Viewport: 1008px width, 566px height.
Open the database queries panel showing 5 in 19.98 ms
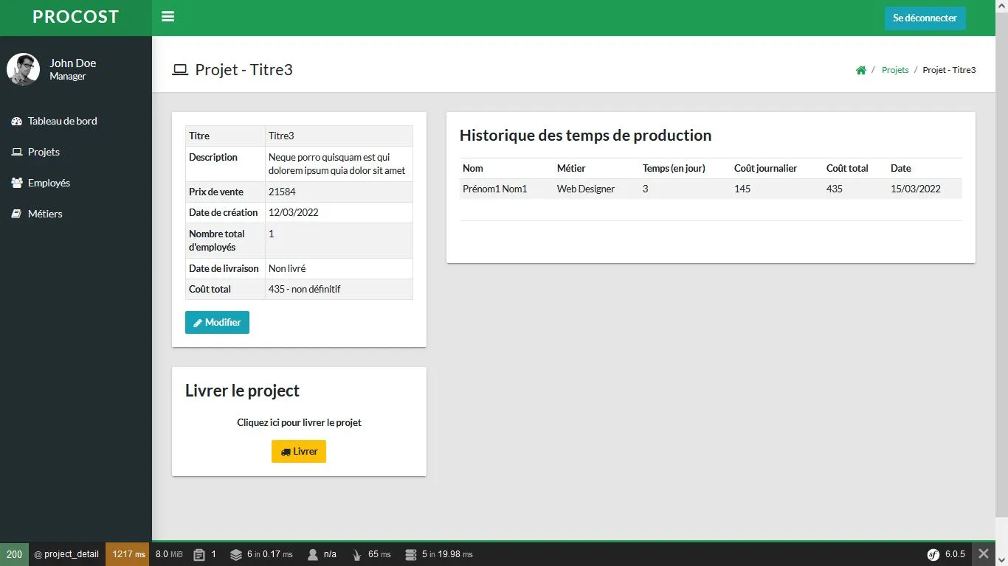[439, 554]
